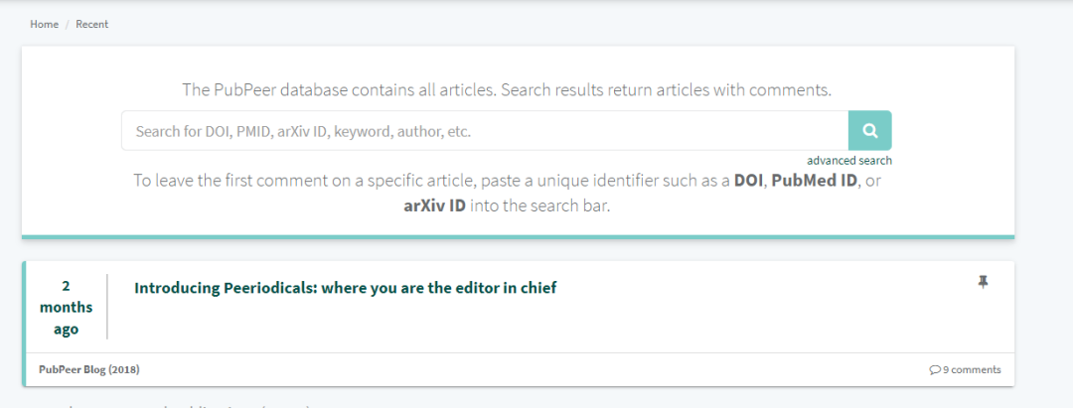Click the breadcrumb slash separator
Image resolution: width=1073 pixels, height=408 pixels.
click(x=68, y=24)
